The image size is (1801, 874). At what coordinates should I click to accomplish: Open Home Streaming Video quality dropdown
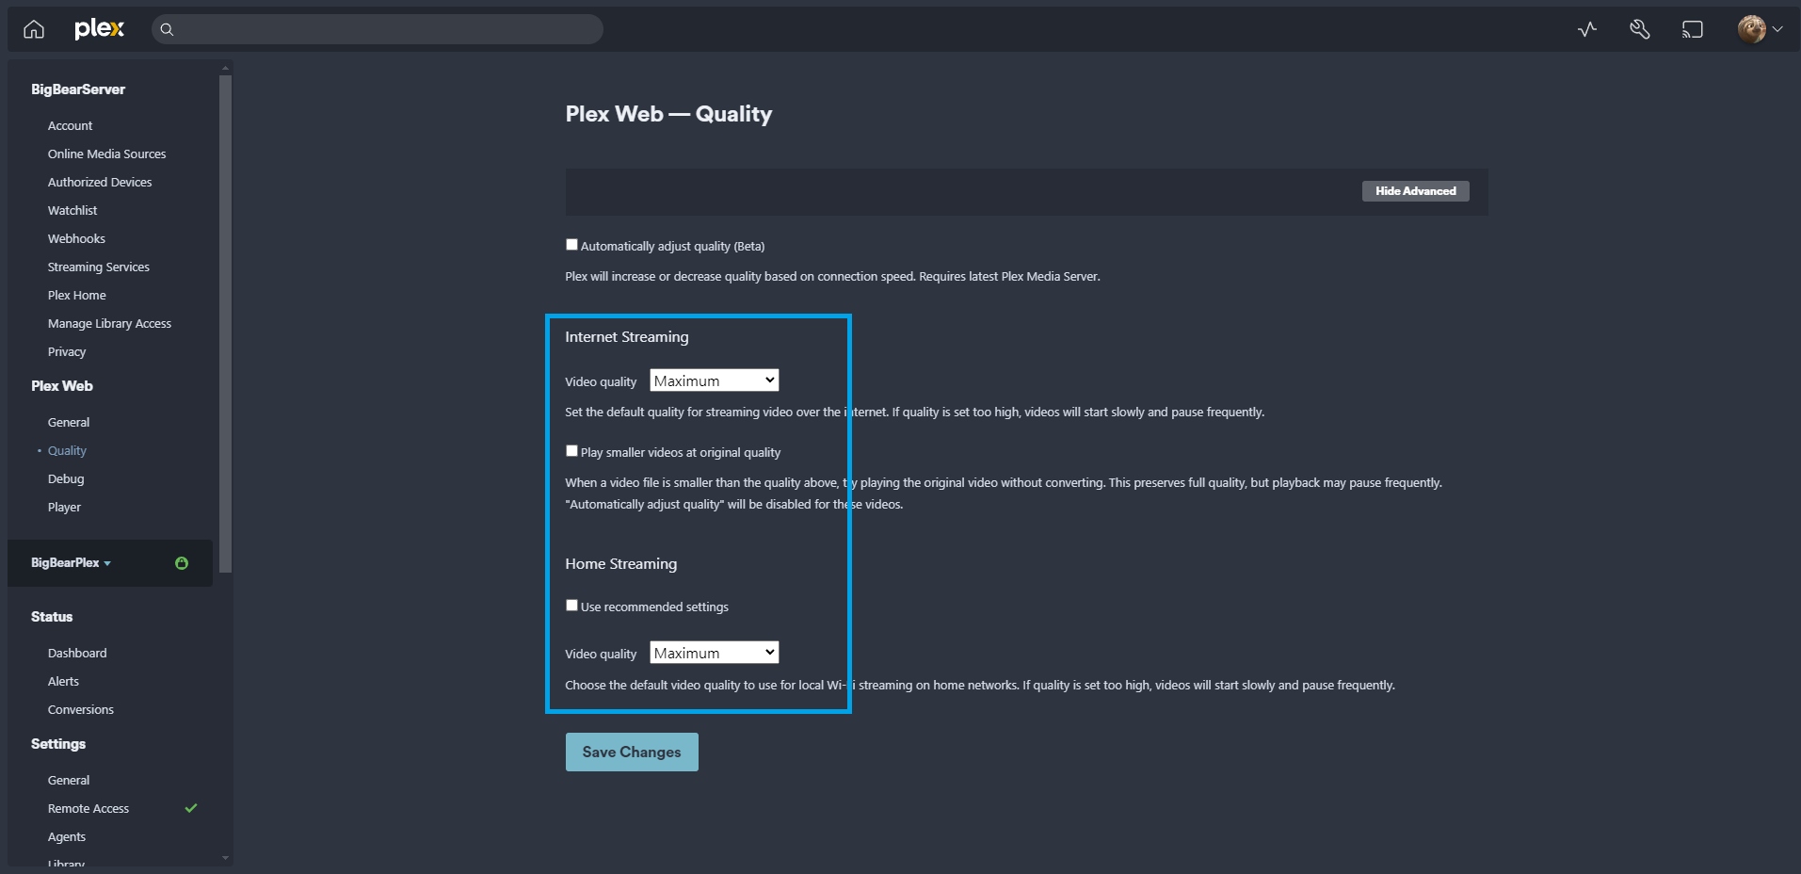[715, 653]
